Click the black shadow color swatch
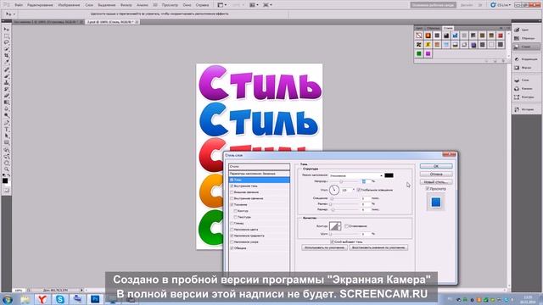 (x=389, y=175)
